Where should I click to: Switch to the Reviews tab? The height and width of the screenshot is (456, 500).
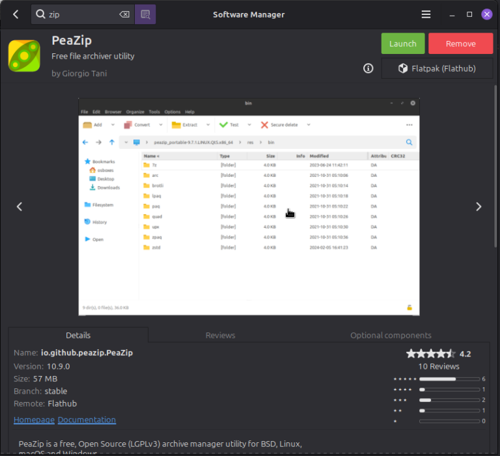pyautogui.click(x=220, y=335)
